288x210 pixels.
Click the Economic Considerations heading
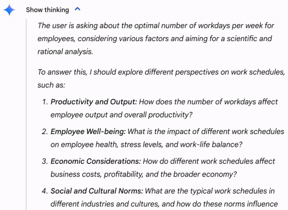coord(96,161)
